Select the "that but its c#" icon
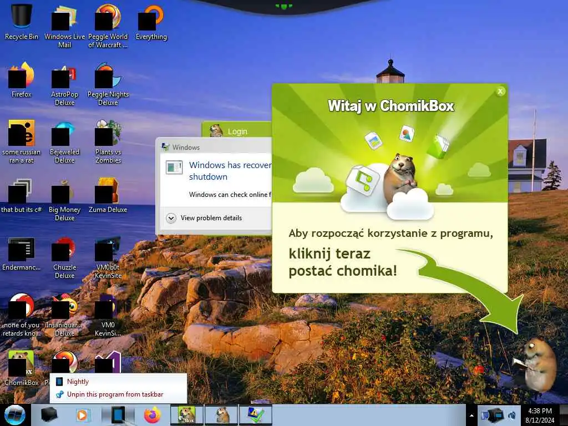Screen dimensions: 568x426 tap(22, 196)
